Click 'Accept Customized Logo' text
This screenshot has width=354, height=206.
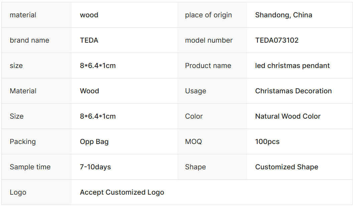(122, 192)
